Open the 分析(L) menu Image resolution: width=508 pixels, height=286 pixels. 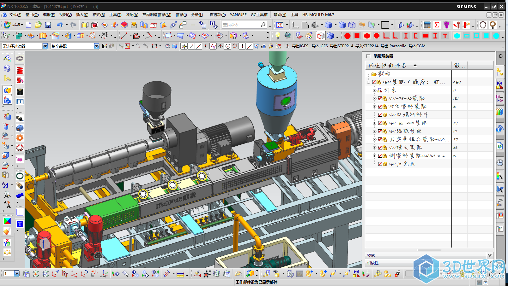click(197, 15)
